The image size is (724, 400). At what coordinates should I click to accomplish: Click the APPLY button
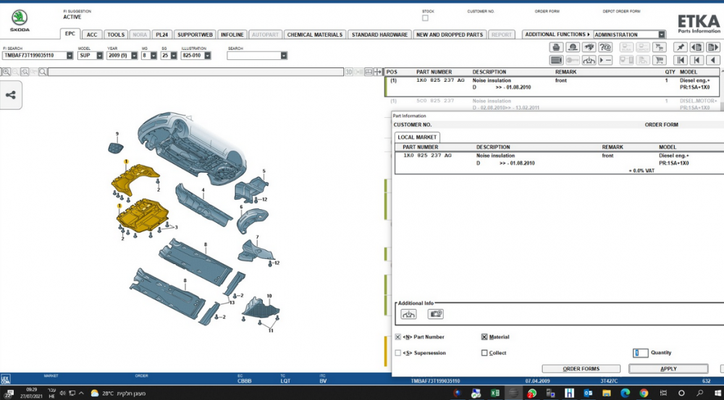[668, 369]
